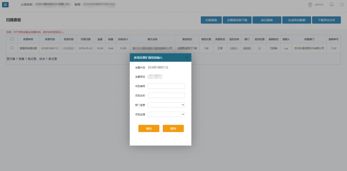Image resolution: width=347 pixels, height=171 pixels.
Task: Click the 报销单号 column header
Action: [333, 39]
